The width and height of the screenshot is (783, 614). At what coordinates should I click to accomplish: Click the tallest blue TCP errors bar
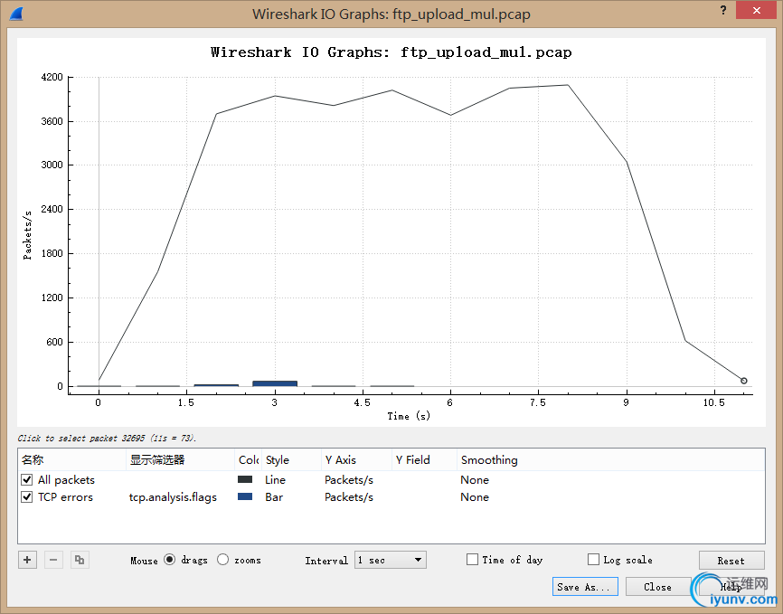(x=275, y=383)
